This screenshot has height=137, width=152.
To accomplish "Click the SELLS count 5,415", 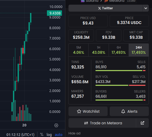I will click(141, 67).
